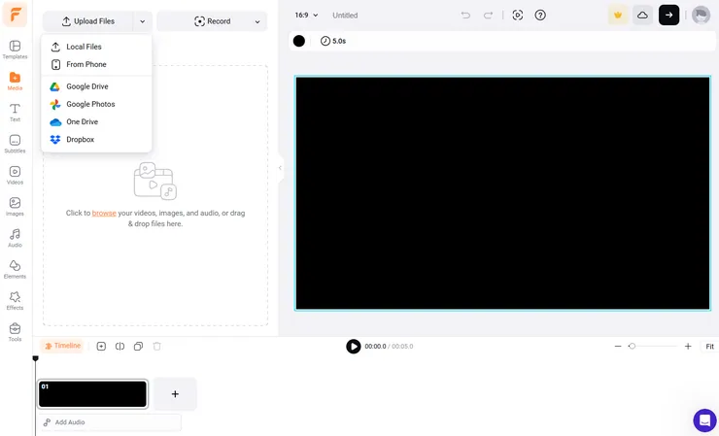Open the Effects panel

coord(15,300)
